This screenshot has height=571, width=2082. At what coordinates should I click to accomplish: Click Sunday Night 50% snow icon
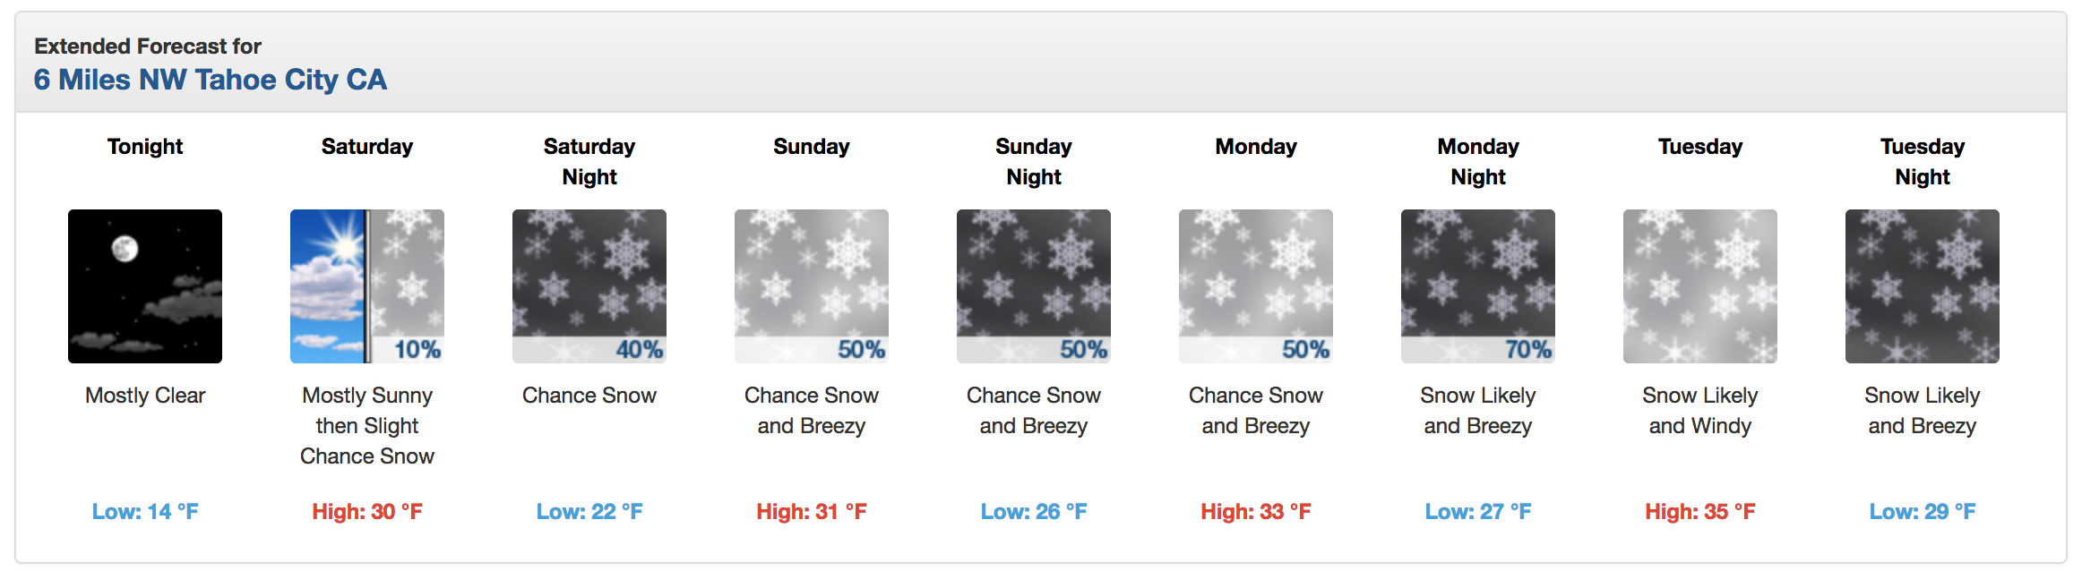coord(1034,286)
